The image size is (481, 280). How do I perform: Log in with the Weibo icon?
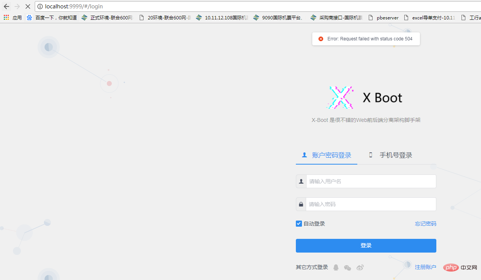360,267
